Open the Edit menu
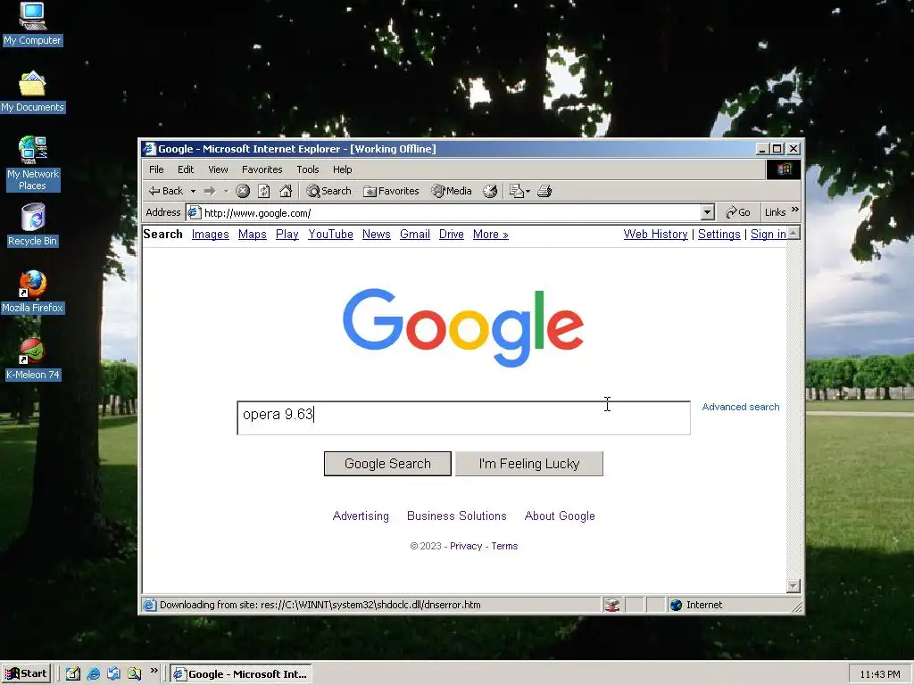This screenshot has height=685, width=914. pos(186,169)
